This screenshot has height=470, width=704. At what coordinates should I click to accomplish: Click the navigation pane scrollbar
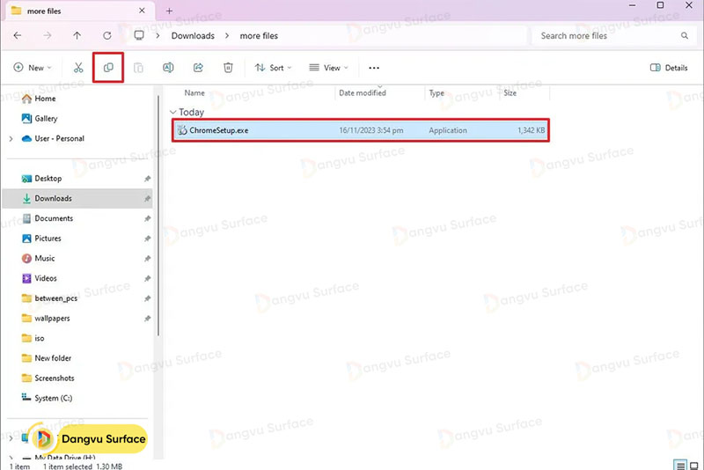point(158,216)
